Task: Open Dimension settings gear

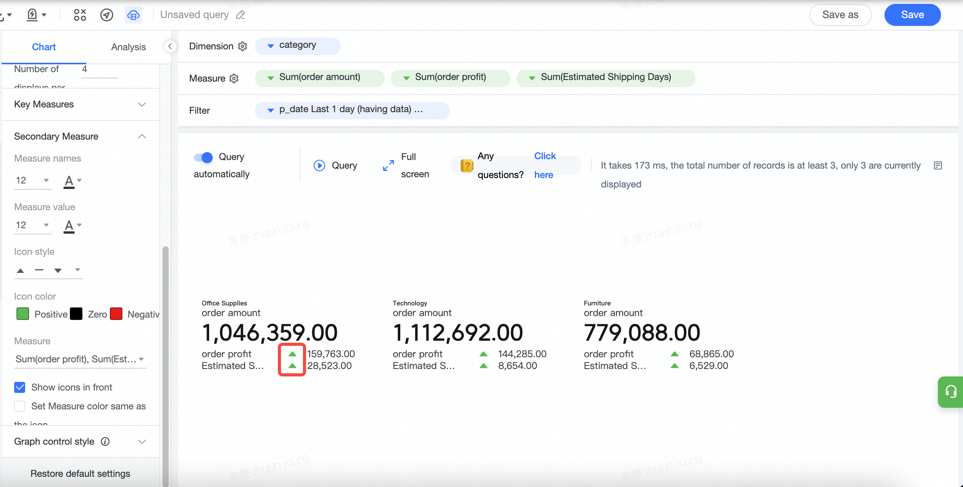Action: [243, 46]
